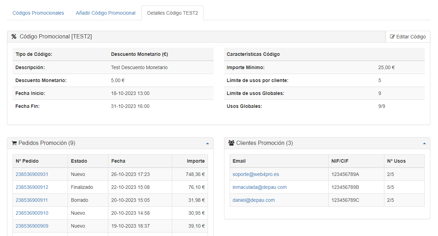Open client daniel@depau.com
Viewport: 438px width, 236px height.
(x=254, y=200)
